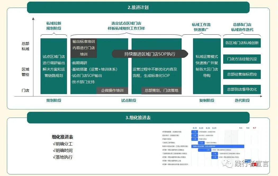Click the "复制阶段" axis label
Viewport: 278px width, 176px height.
tap(207, 100)
